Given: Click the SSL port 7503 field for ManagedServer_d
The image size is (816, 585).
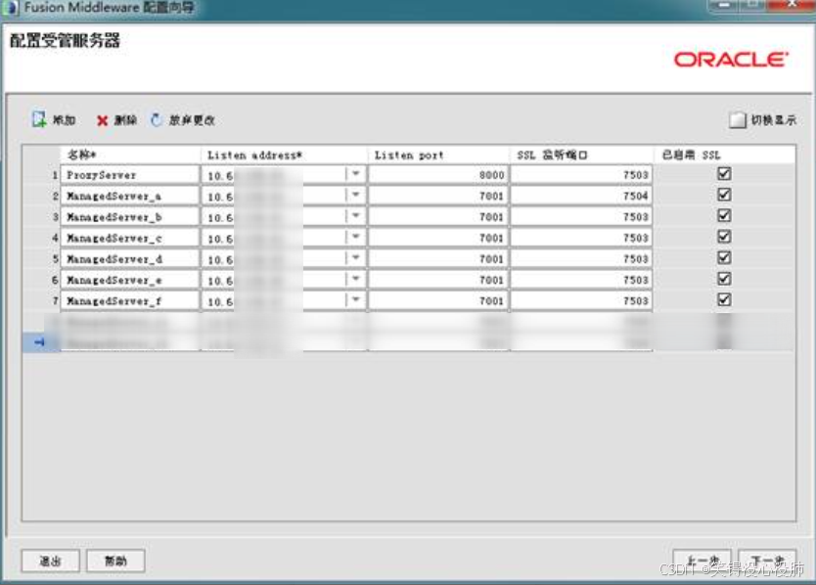Looking at the screenshot, I should point(581,258).
